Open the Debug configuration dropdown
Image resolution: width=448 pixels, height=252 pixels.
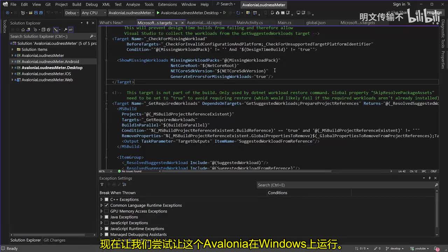click(71, 13)
